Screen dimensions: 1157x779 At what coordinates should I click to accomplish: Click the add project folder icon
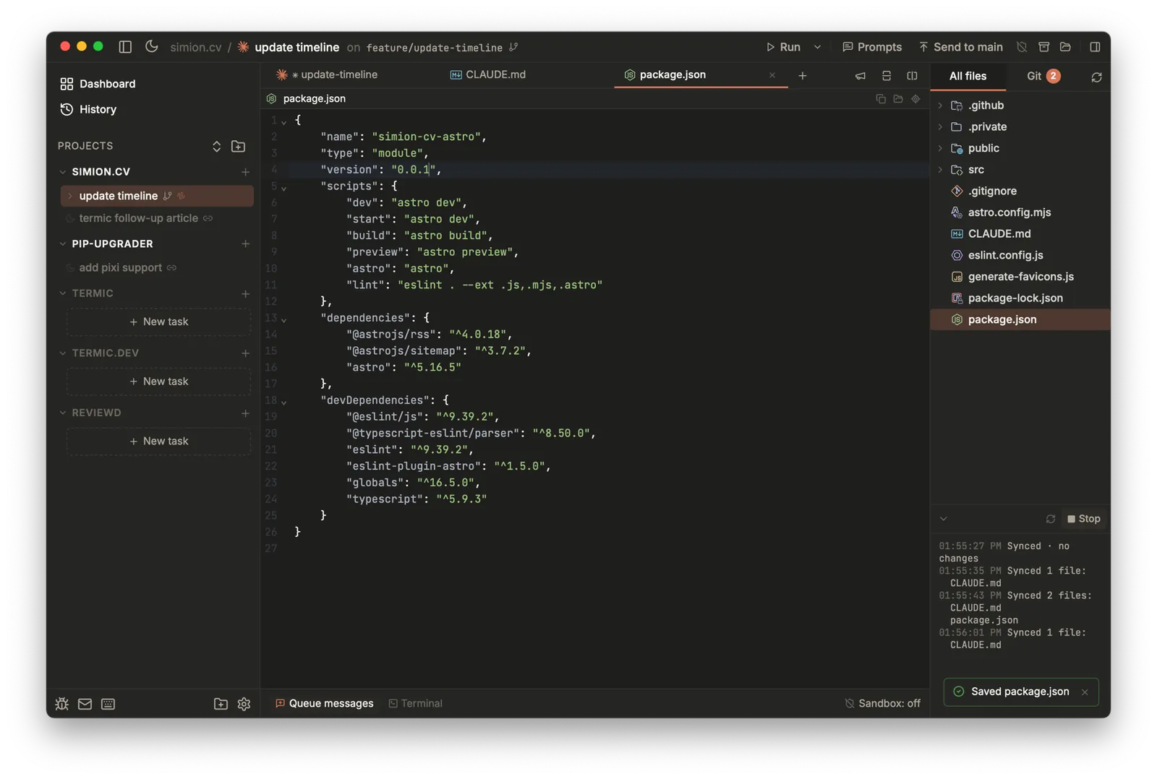coord(238,146)
